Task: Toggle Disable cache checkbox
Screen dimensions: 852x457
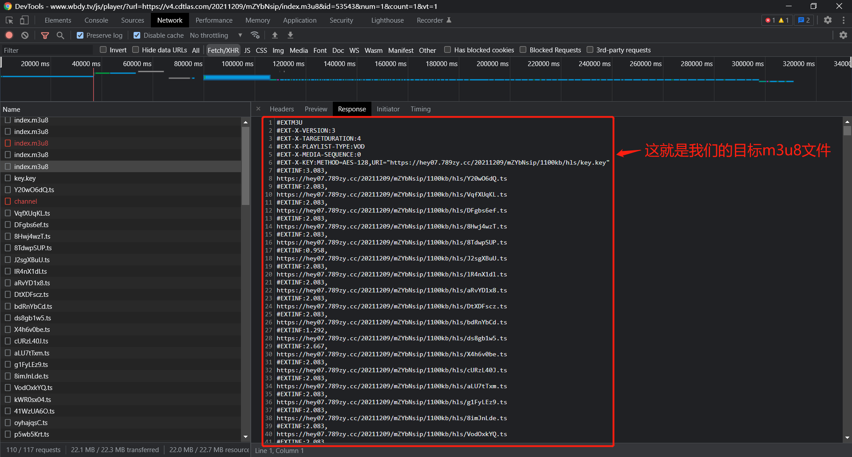Action: [137, 35]
